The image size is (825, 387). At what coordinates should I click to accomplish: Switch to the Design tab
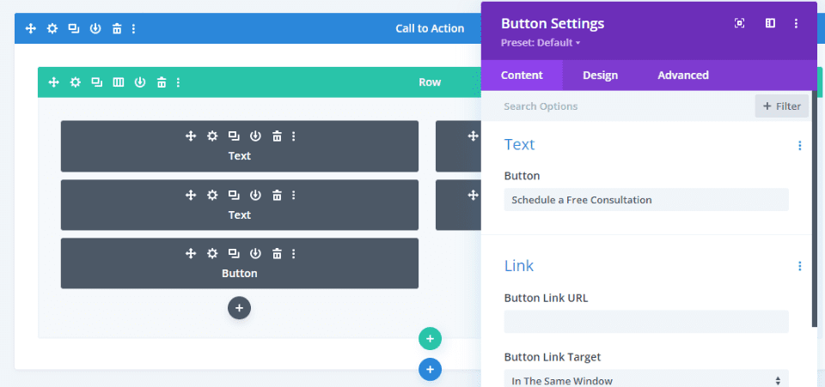tap(600, 76)
